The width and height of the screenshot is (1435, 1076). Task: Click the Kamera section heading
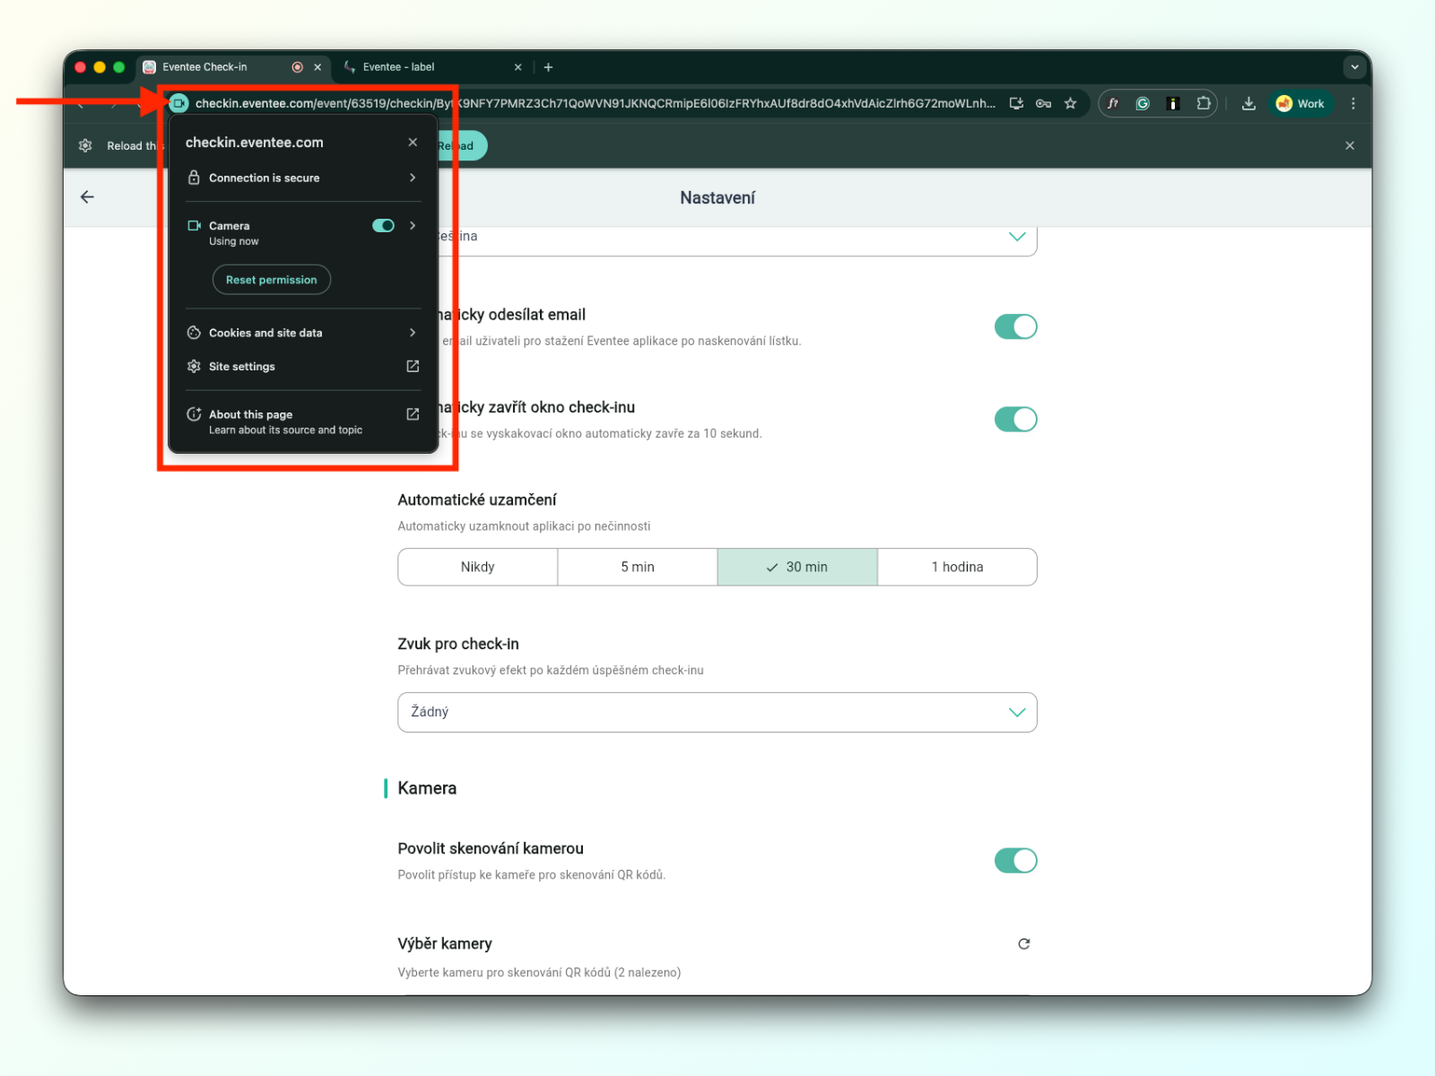click(x=427, y=788)
